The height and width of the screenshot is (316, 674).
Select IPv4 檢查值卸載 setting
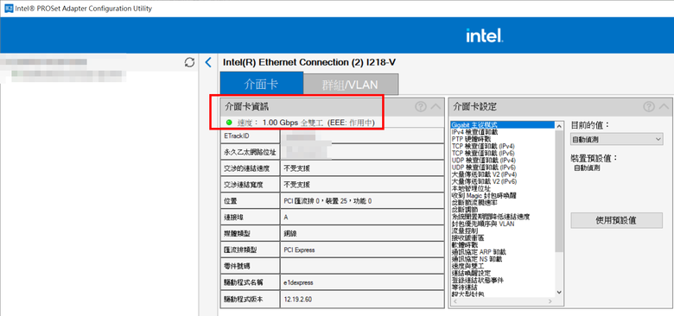474,132
